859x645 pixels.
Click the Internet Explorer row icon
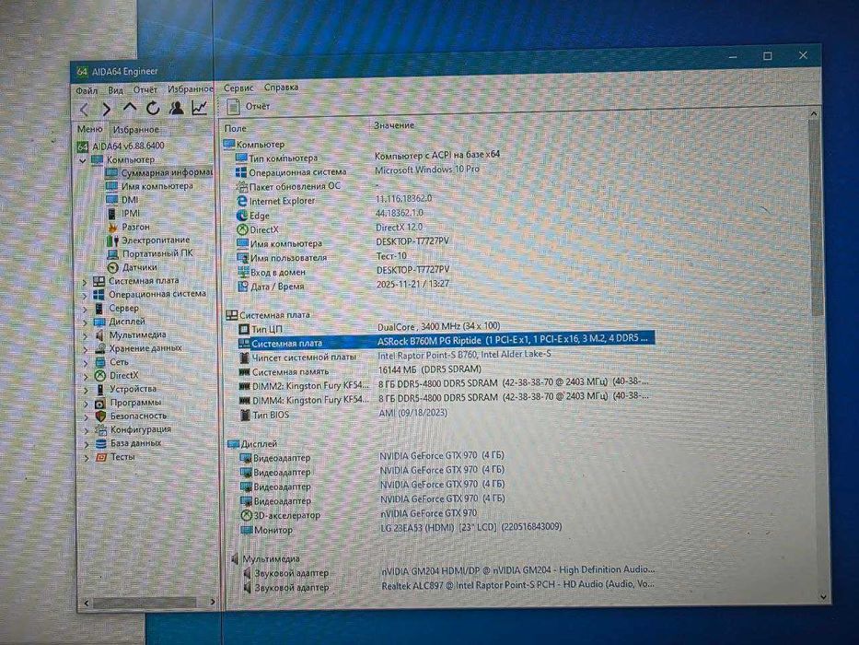tap(241, 201)
